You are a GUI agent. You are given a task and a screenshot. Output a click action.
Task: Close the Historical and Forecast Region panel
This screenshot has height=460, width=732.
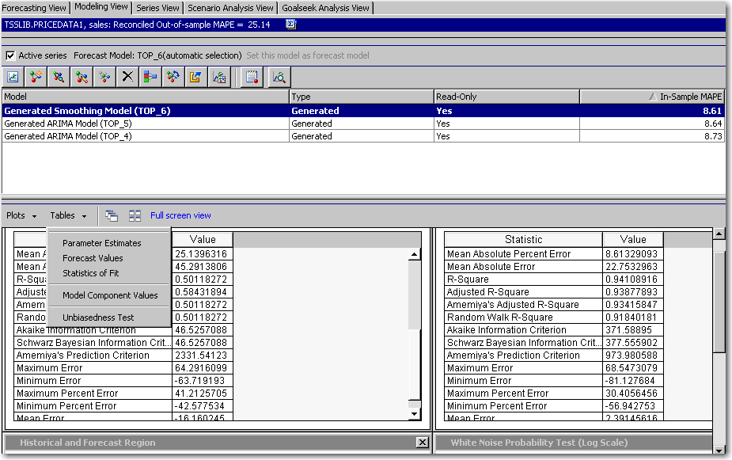pos(422,443)
